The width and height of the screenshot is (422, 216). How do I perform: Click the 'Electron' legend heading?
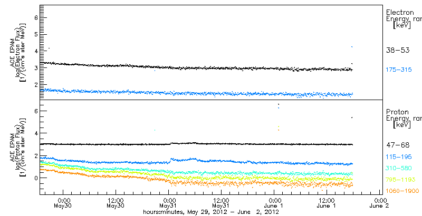[400, 13]
